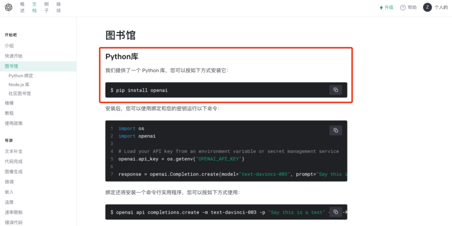Image resolution: width=452 pixels, height=226 pixels.
Task: Click the '$ pip install openai' command text
Action: (x=139, y=90)
